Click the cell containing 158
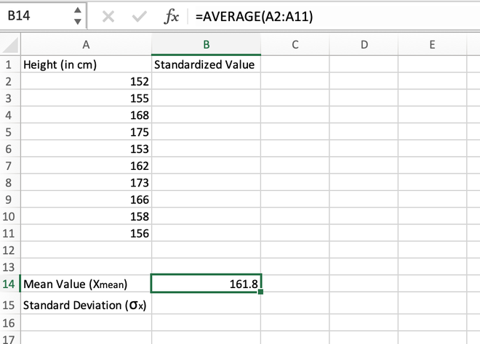The height and width of the screenshot is (344, 480). pos(86,216)
